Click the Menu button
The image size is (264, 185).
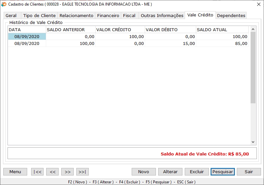click(x=15, y=172)
